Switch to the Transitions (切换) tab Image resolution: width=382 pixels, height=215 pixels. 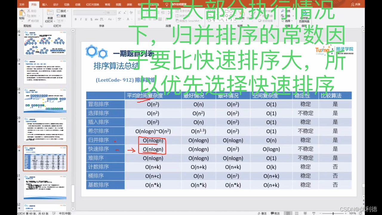point(67,4)
